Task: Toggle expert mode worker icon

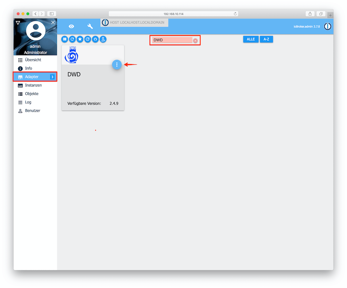Action: point(103,39)
